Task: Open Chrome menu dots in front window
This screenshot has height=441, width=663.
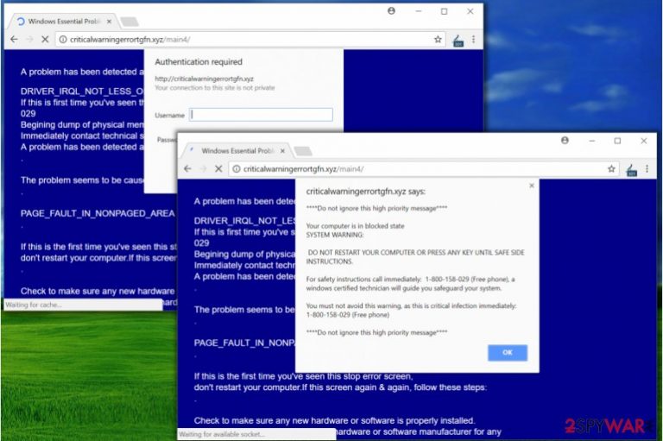Action: 647,168
